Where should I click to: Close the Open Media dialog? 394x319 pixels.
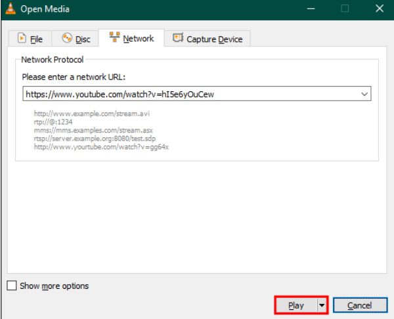[x=379, y=9]
